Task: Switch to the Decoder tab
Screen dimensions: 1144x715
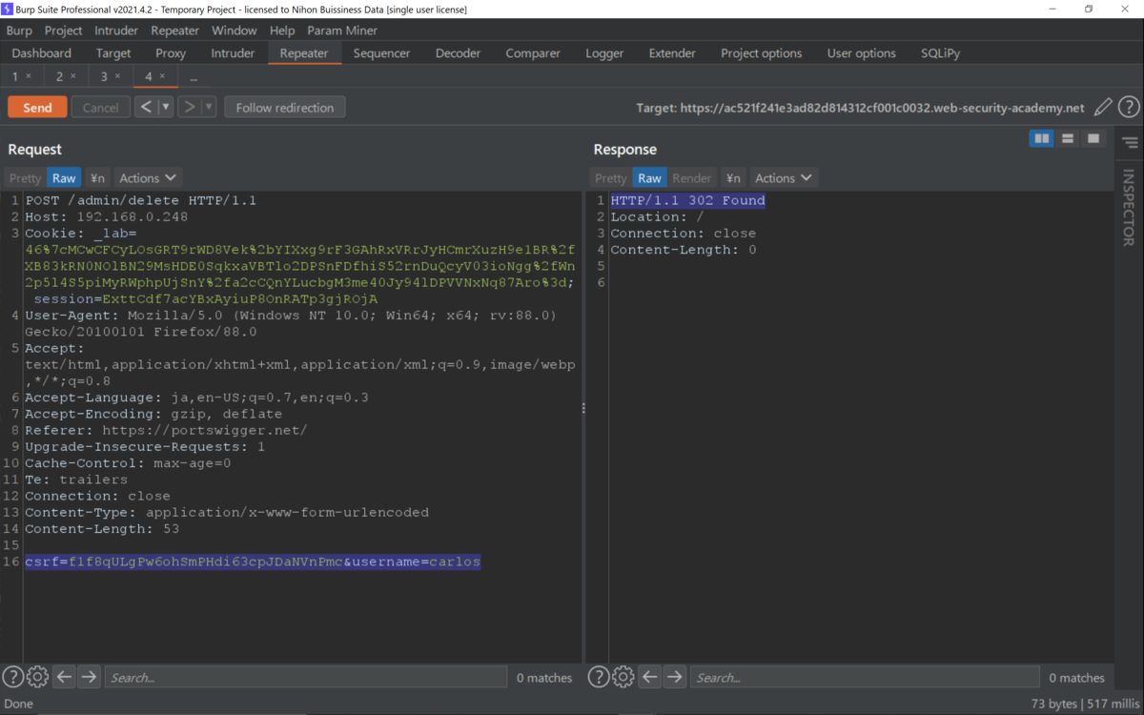Action: coord(459,53)
